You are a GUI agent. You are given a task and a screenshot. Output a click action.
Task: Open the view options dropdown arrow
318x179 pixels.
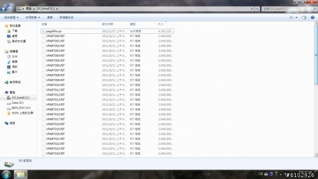coord(296,17)
